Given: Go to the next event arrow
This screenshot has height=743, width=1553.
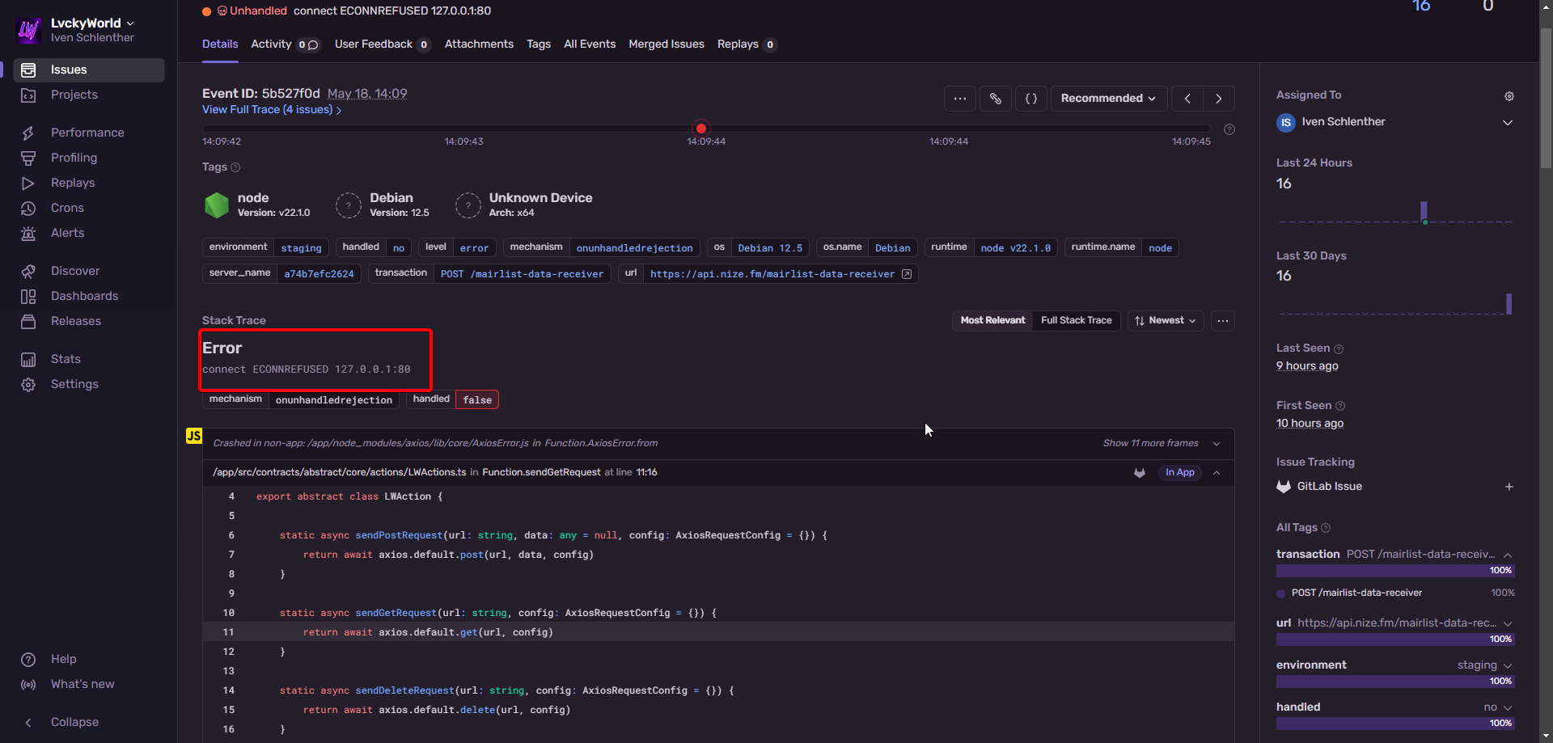Looking at the screenshot, I should tap(1218, 99).
